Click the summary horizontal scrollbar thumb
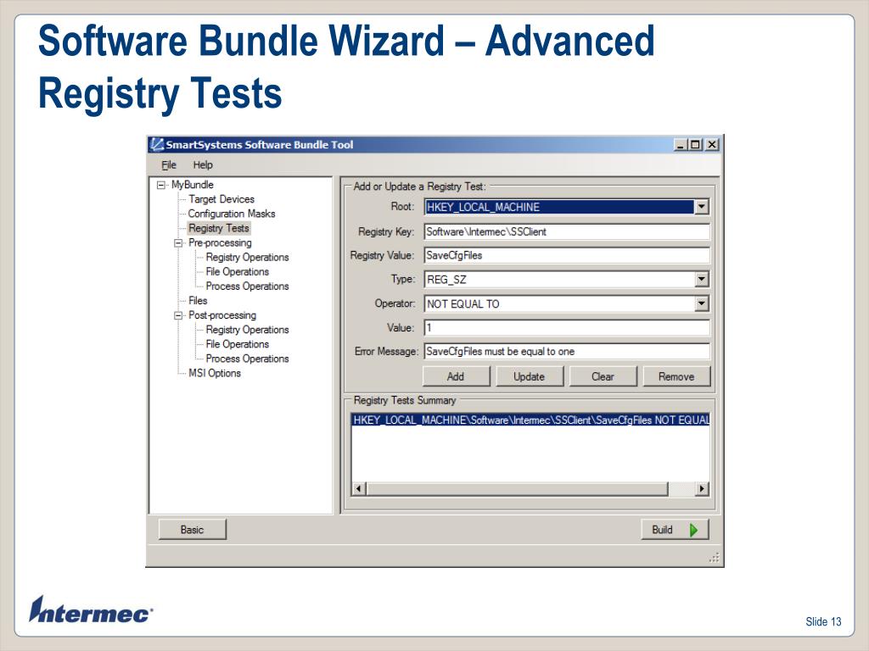This screenshot has height=651, width=869. [518, 489]
